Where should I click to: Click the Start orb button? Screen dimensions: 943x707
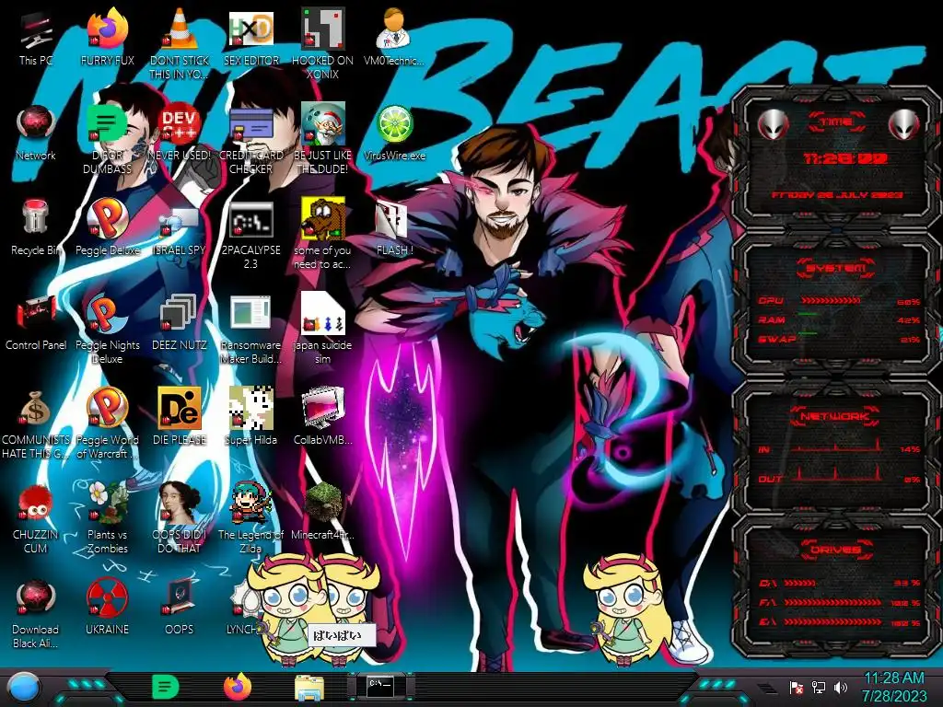(24, 688)
